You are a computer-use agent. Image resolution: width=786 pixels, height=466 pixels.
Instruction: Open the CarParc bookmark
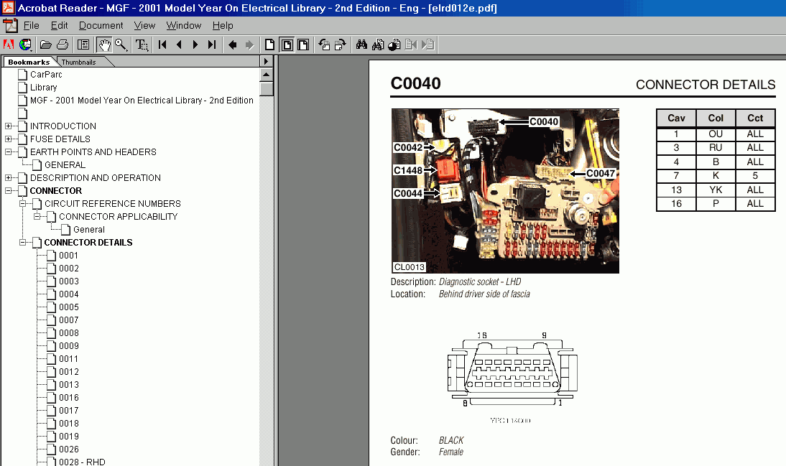46,74
